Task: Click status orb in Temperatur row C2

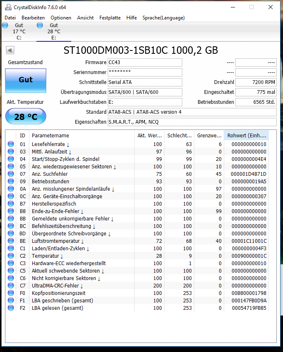Action: pos(11,256)
